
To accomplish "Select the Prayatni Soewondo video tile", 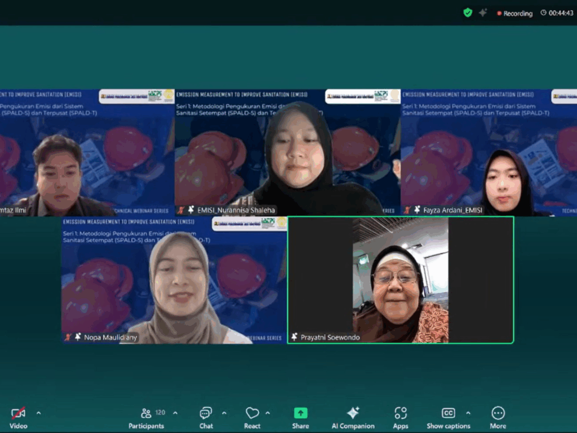I will pyautogui.click(x=401, y=280).
